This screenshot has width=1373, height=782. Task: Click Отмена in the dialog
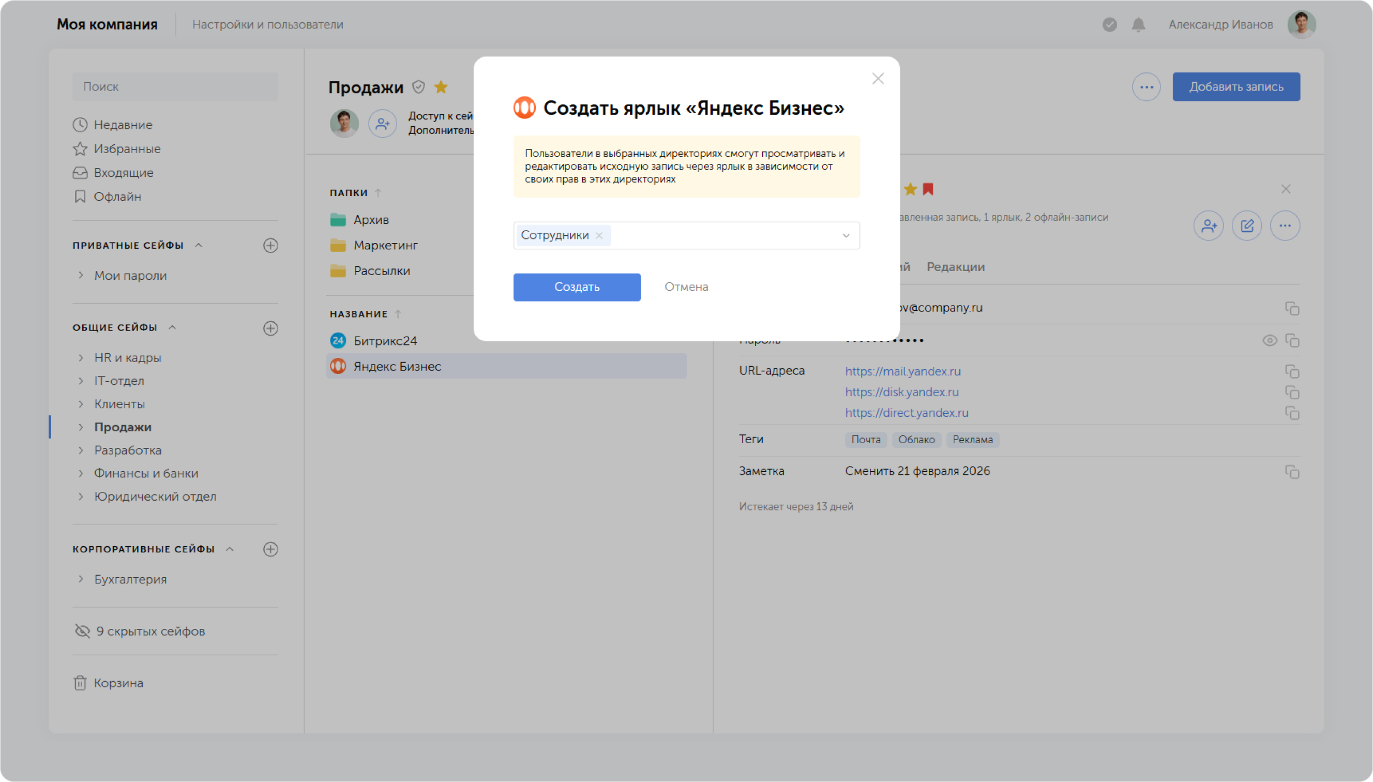[686, 287]
